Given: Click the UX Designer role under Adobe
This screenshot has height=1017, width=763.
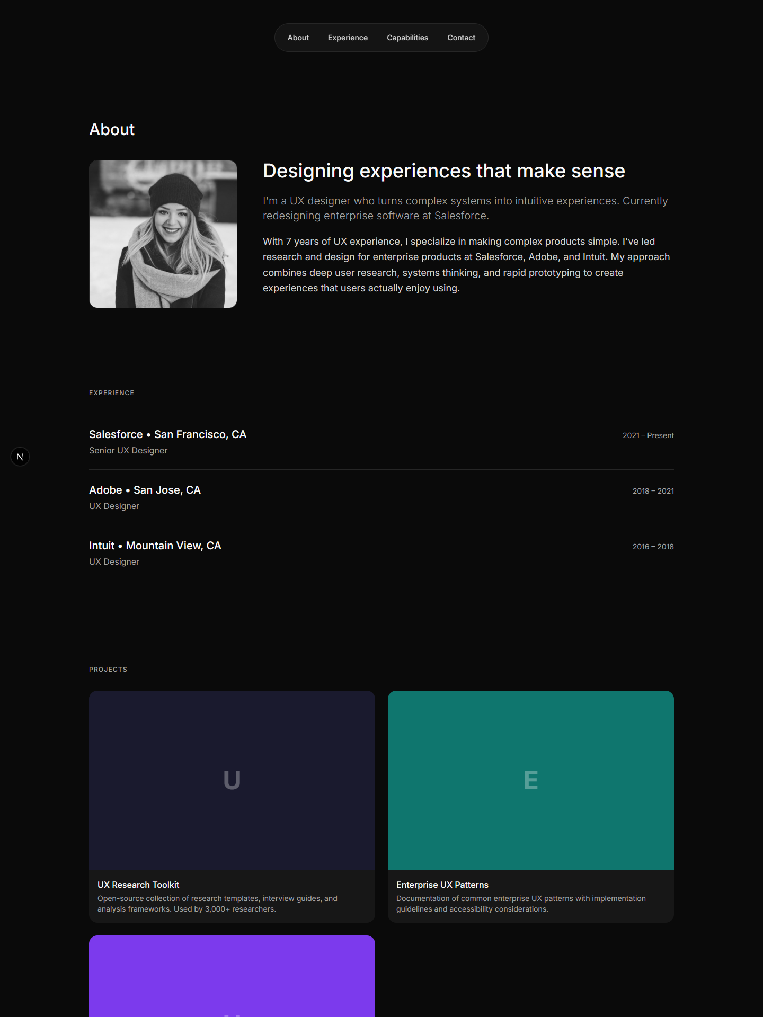Looking at the screenshot, I should pos(114,506).
